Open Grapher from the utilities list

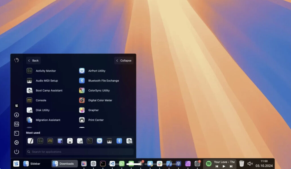tap(89, 110)
